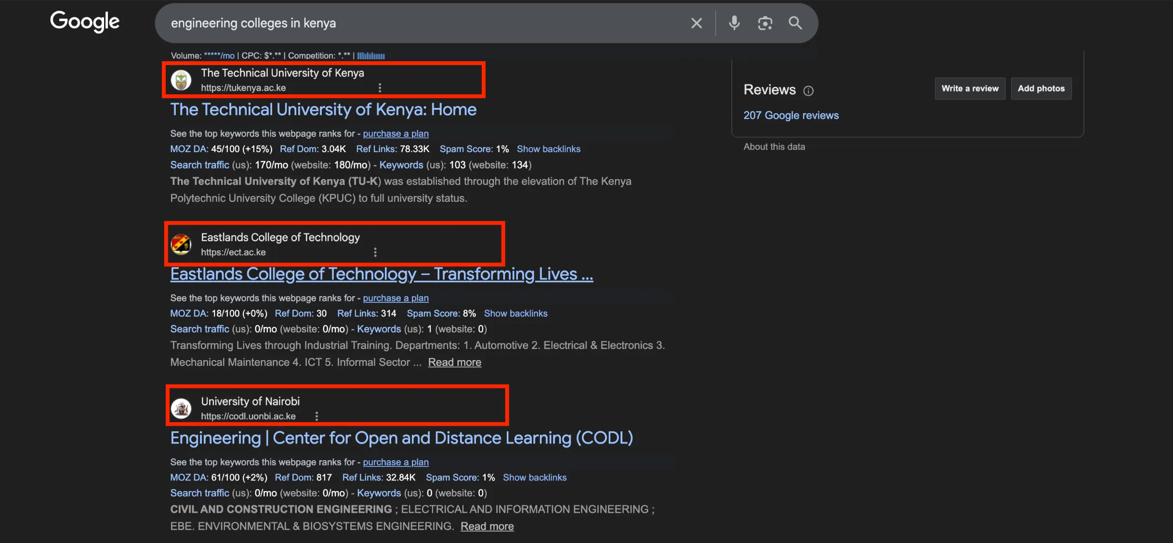
Task: Click 'Eastlands College of Technology' site name
Action: coord(280,237)
